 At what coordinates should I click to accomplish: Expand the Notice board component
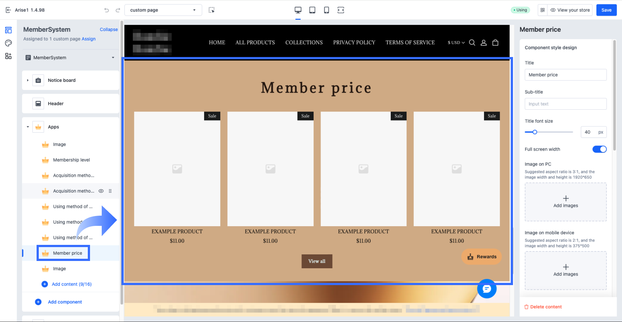pos(27,80)
